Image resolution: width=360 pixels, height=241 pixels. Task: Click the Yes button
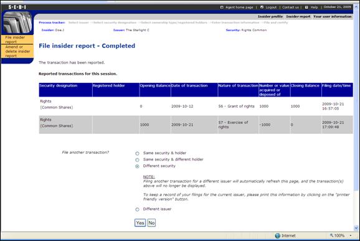click(140, 223)
